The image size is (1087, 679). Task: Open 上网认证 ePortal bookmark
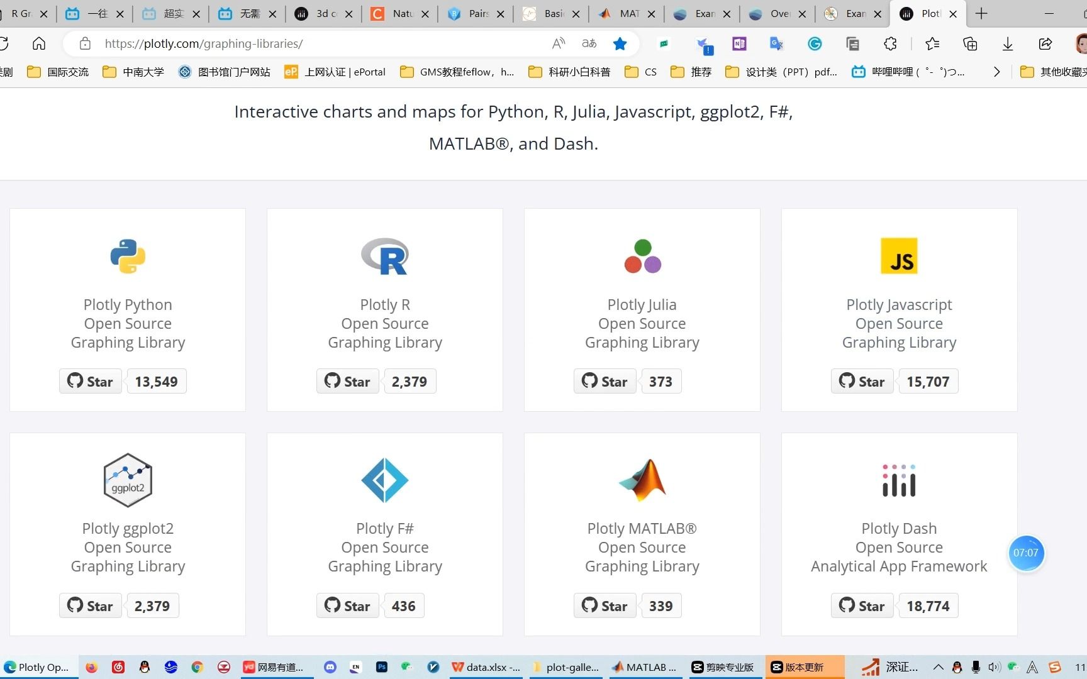(335, 72)
